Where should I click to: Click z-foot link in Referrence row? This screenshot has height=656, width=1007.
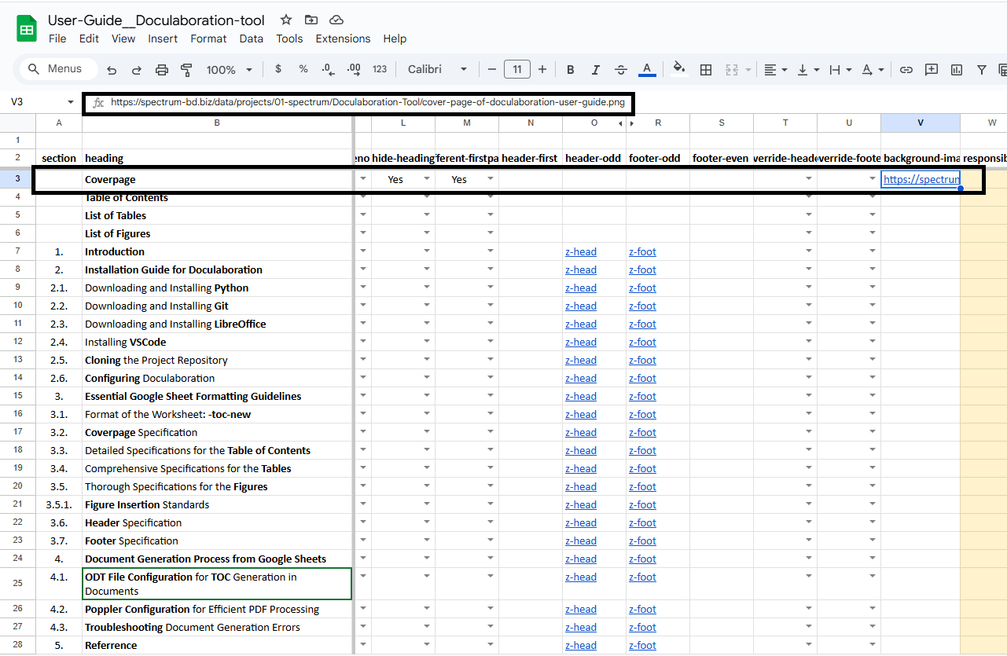point(642,646)
